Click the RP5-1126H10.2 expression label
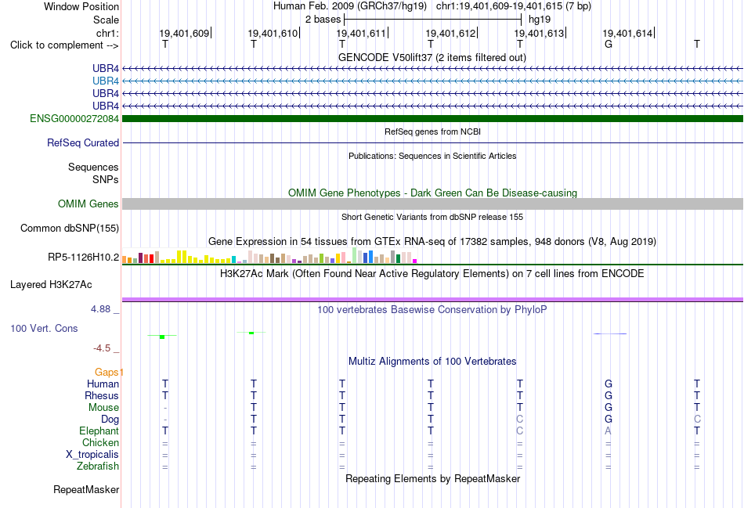The image size is (744, 508). (83, 257)
